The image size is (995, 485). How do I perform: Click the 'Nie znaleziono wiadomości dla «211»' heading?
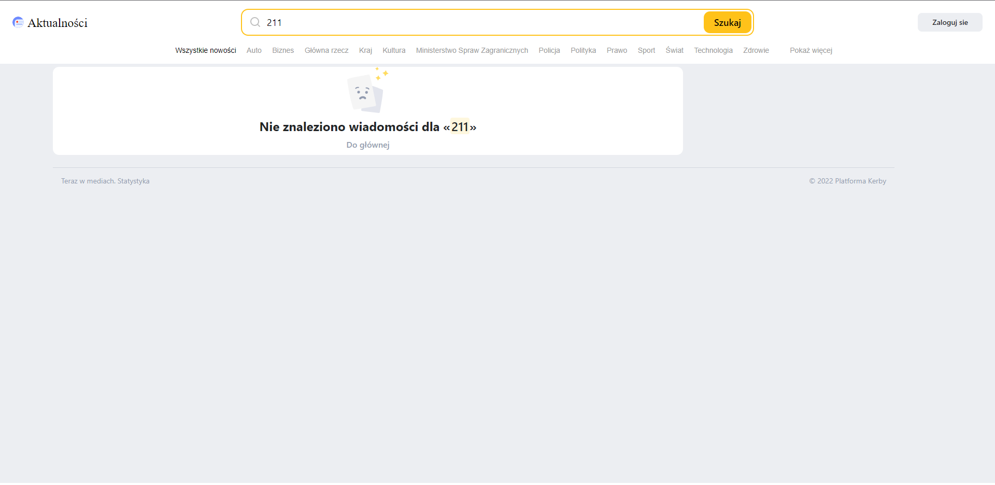[368, 127]
